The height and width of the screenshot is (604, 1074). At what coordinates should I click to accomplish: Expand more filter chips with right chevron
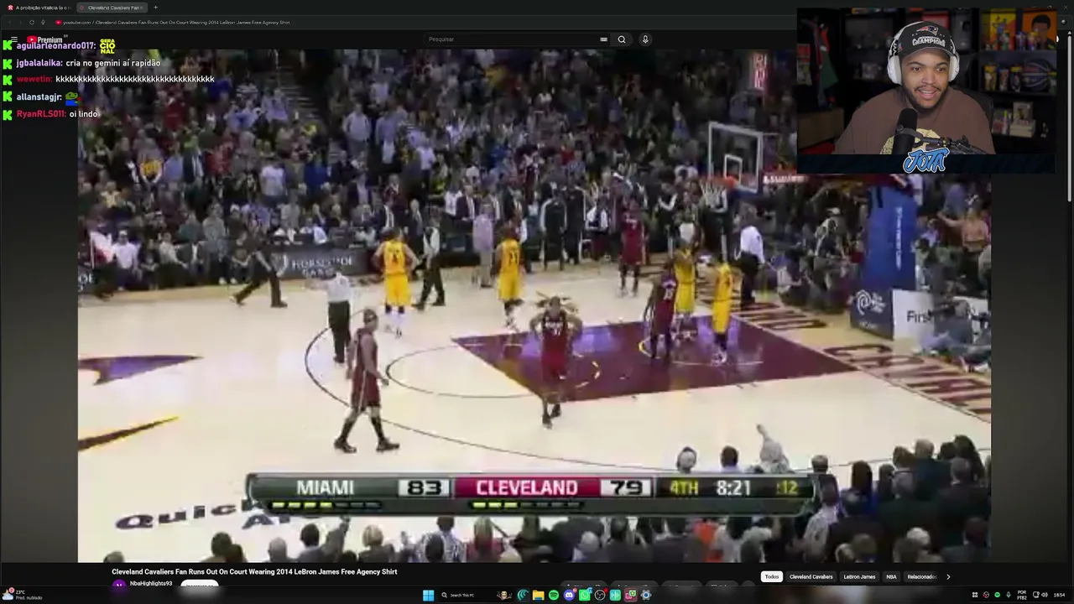948,577
